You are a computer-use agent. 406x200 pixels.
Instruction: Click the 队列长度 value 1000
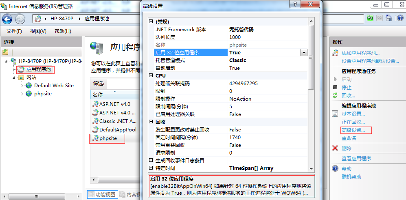coord(235,37)
